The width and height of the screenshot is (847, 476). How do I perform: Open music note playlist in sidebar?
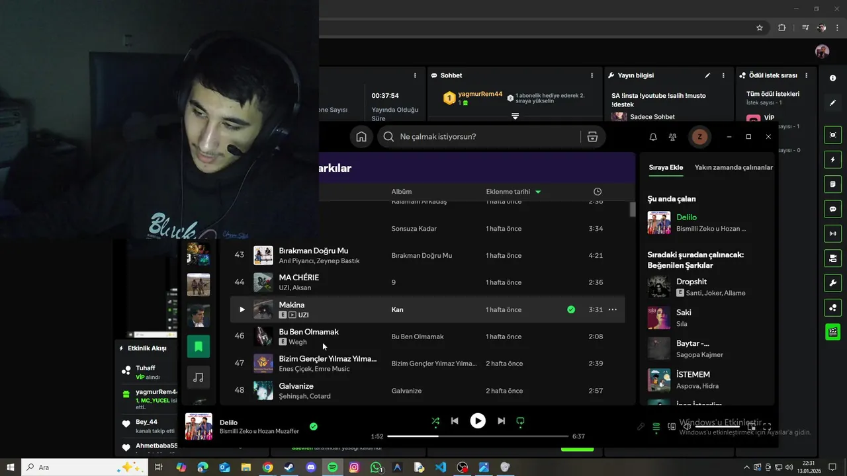click(x=198, y=377)
